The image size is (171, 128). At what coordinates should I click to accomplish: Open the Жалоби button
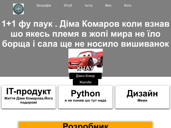pyautogui.click(x=85, y=82)
